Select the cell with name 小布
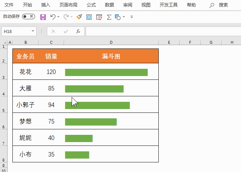This screenshot has width=241, height=172. pos(25,154)
